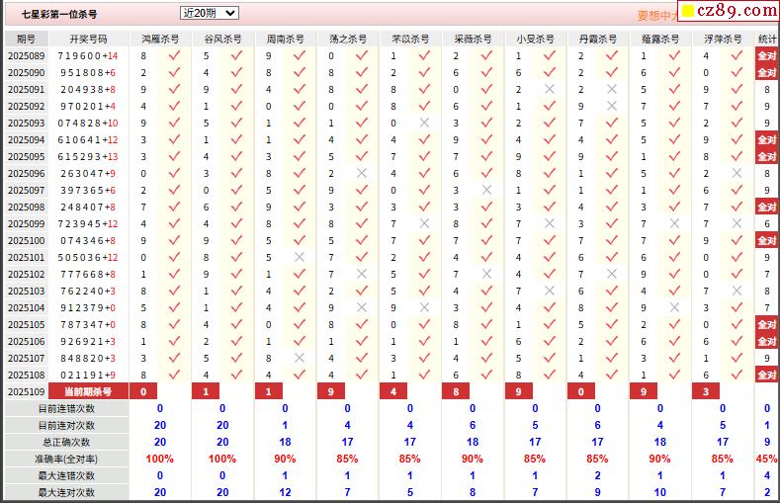Click the red check under 鸿雁 in row 2025089
The width and height of the screenshot is (780, 503).
[x=174, y=55]
